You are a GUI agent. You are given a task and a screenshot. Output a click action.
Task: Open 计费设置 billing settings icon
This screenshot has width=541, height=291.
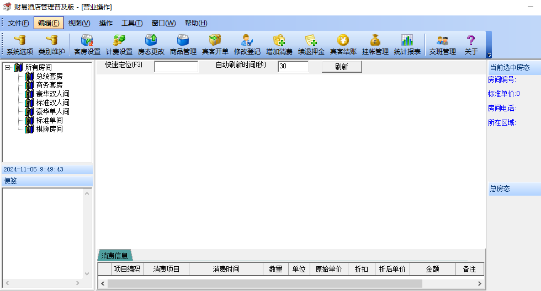(119, 45)
